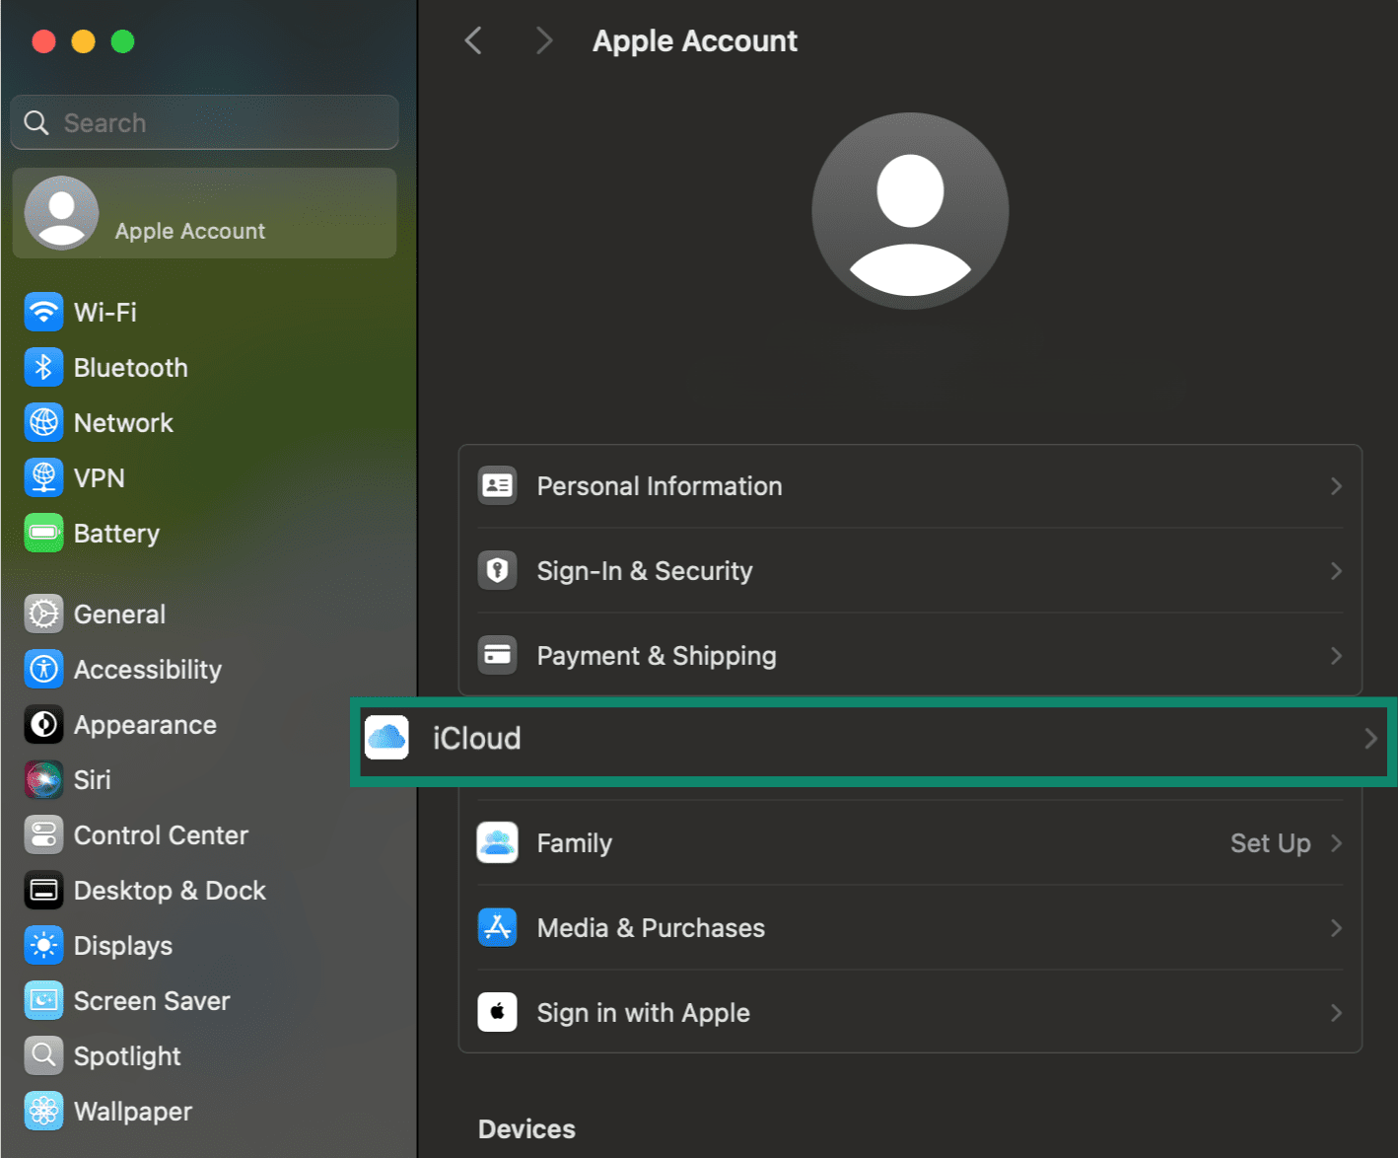The image size is (1398, 1158).
Task: Open the Wi-Fi settings icon
Action: [x=43, y=312]
